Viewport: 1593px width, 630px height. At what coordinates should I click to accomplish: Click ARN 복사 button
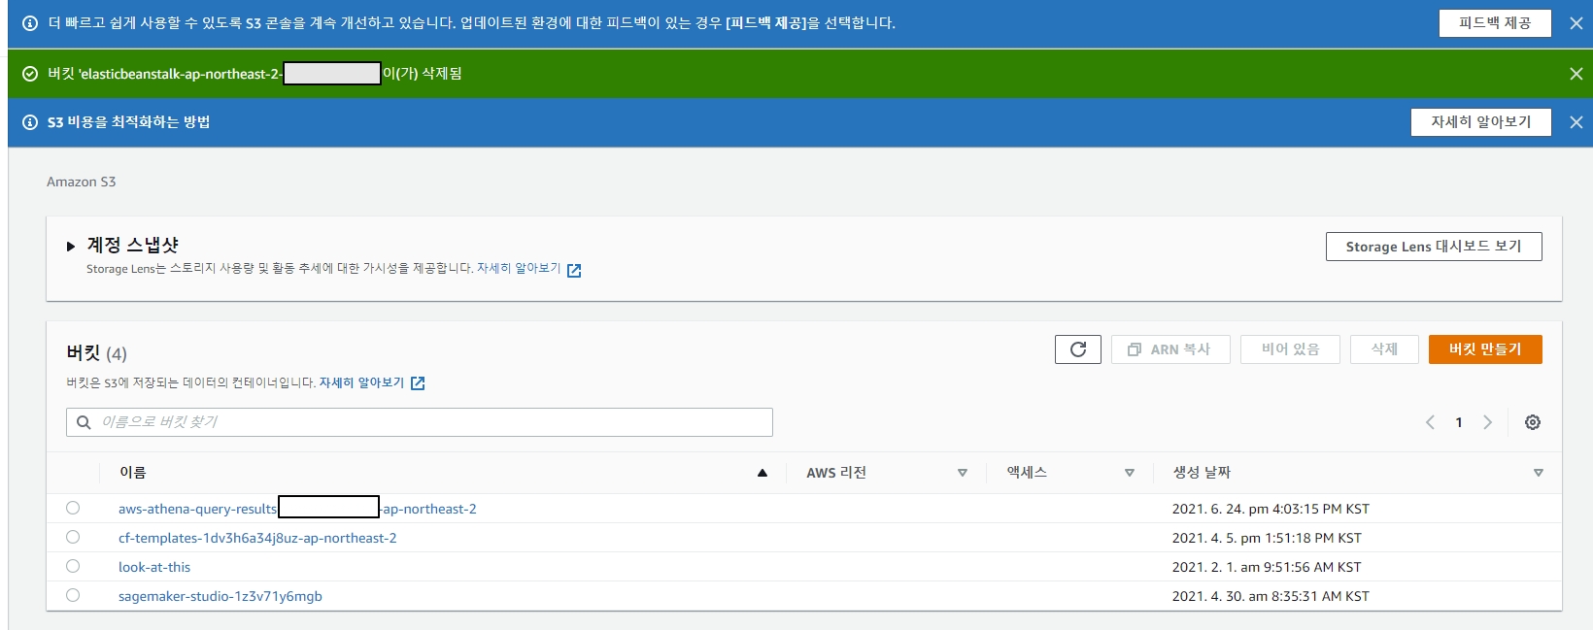click(x=1170, y=349)
